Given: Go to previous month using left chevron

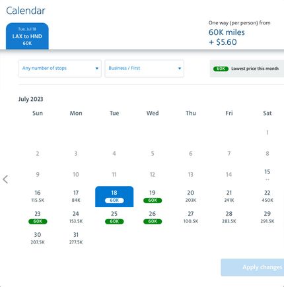Looking at the screenshot, I should click(x=5, y=179).
